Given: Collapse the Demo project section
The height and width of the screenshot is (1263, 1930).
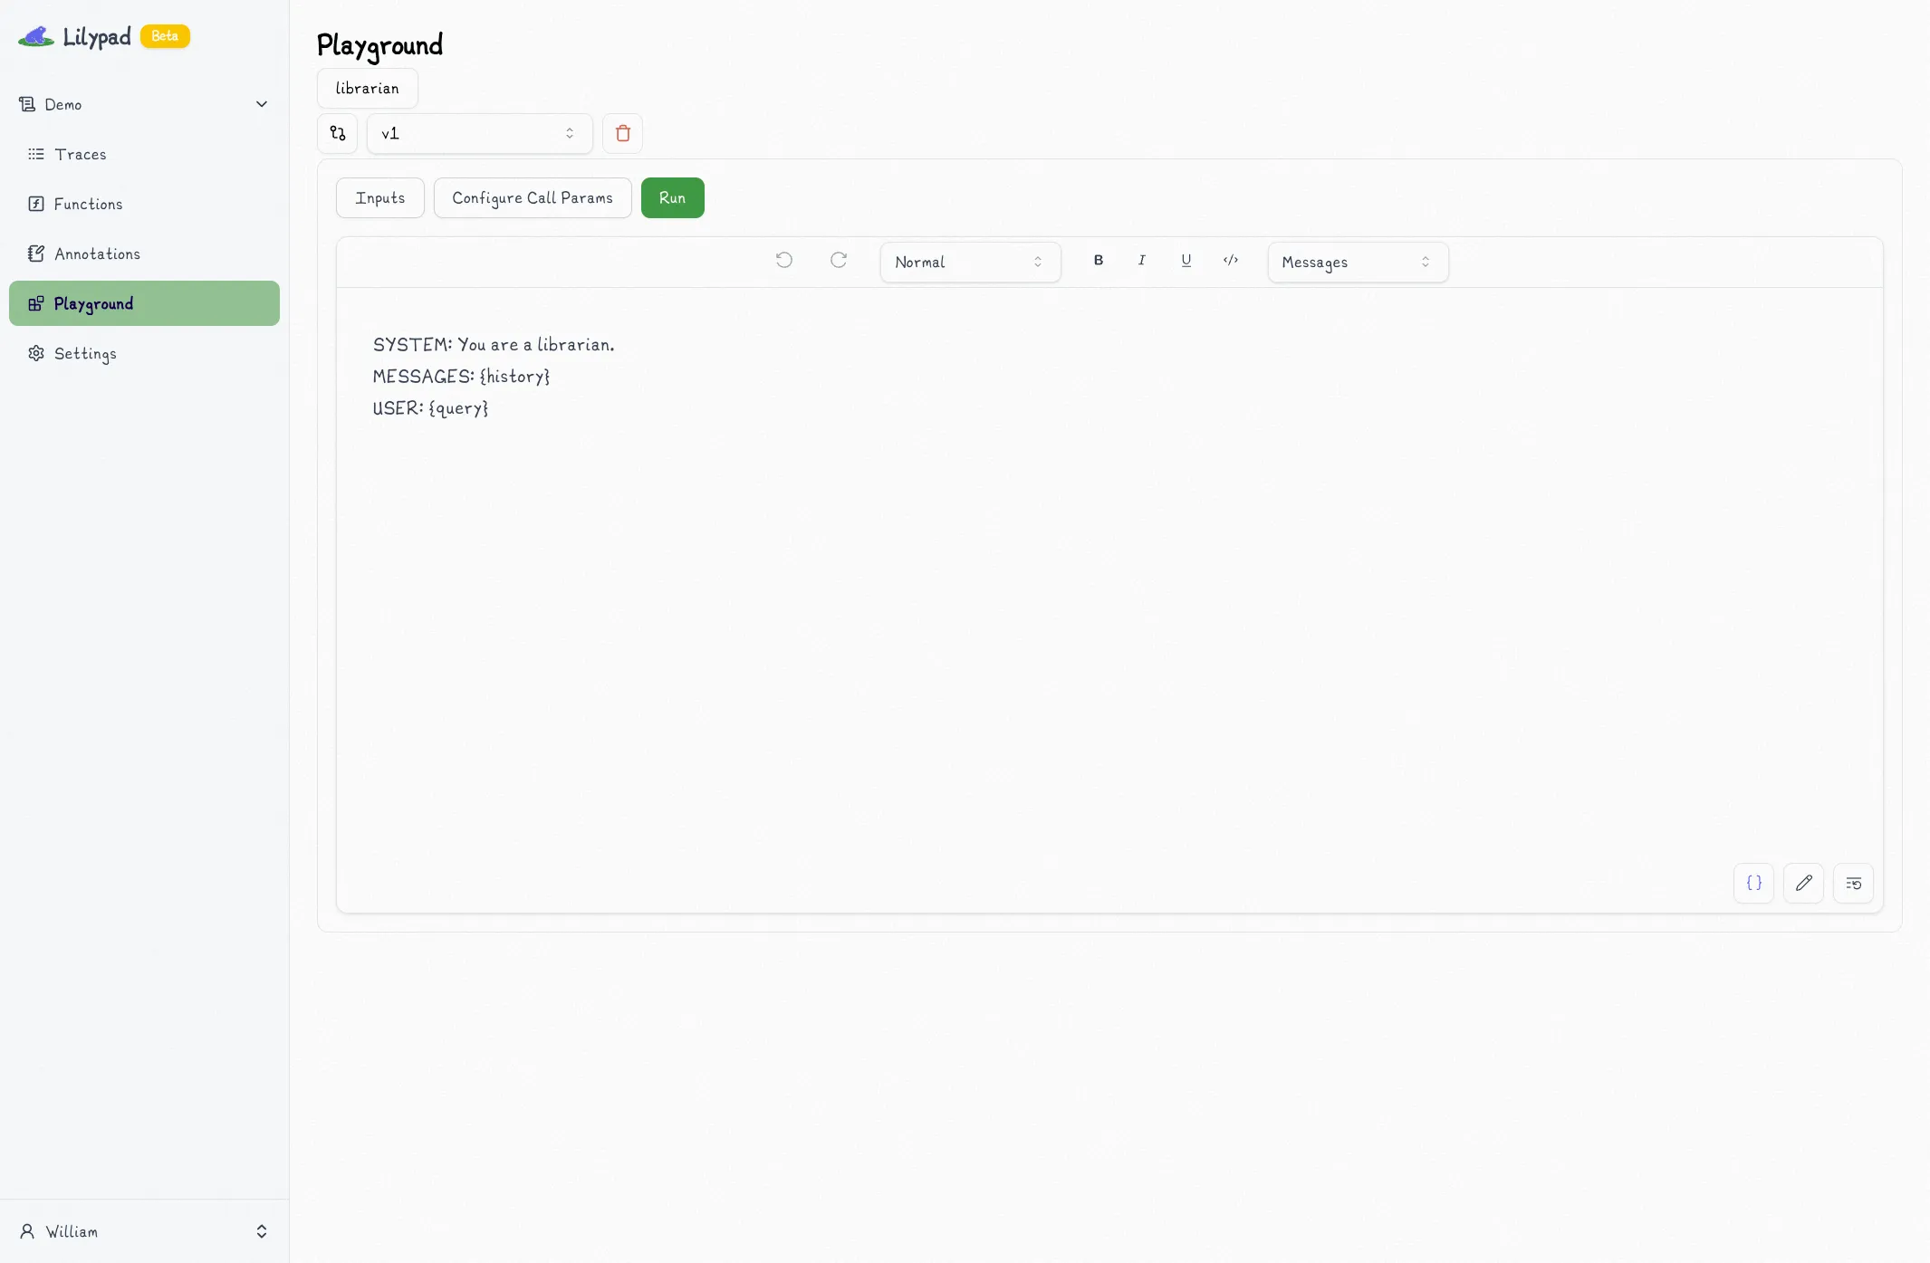Looking at the screenshot, I should [261, 103].
